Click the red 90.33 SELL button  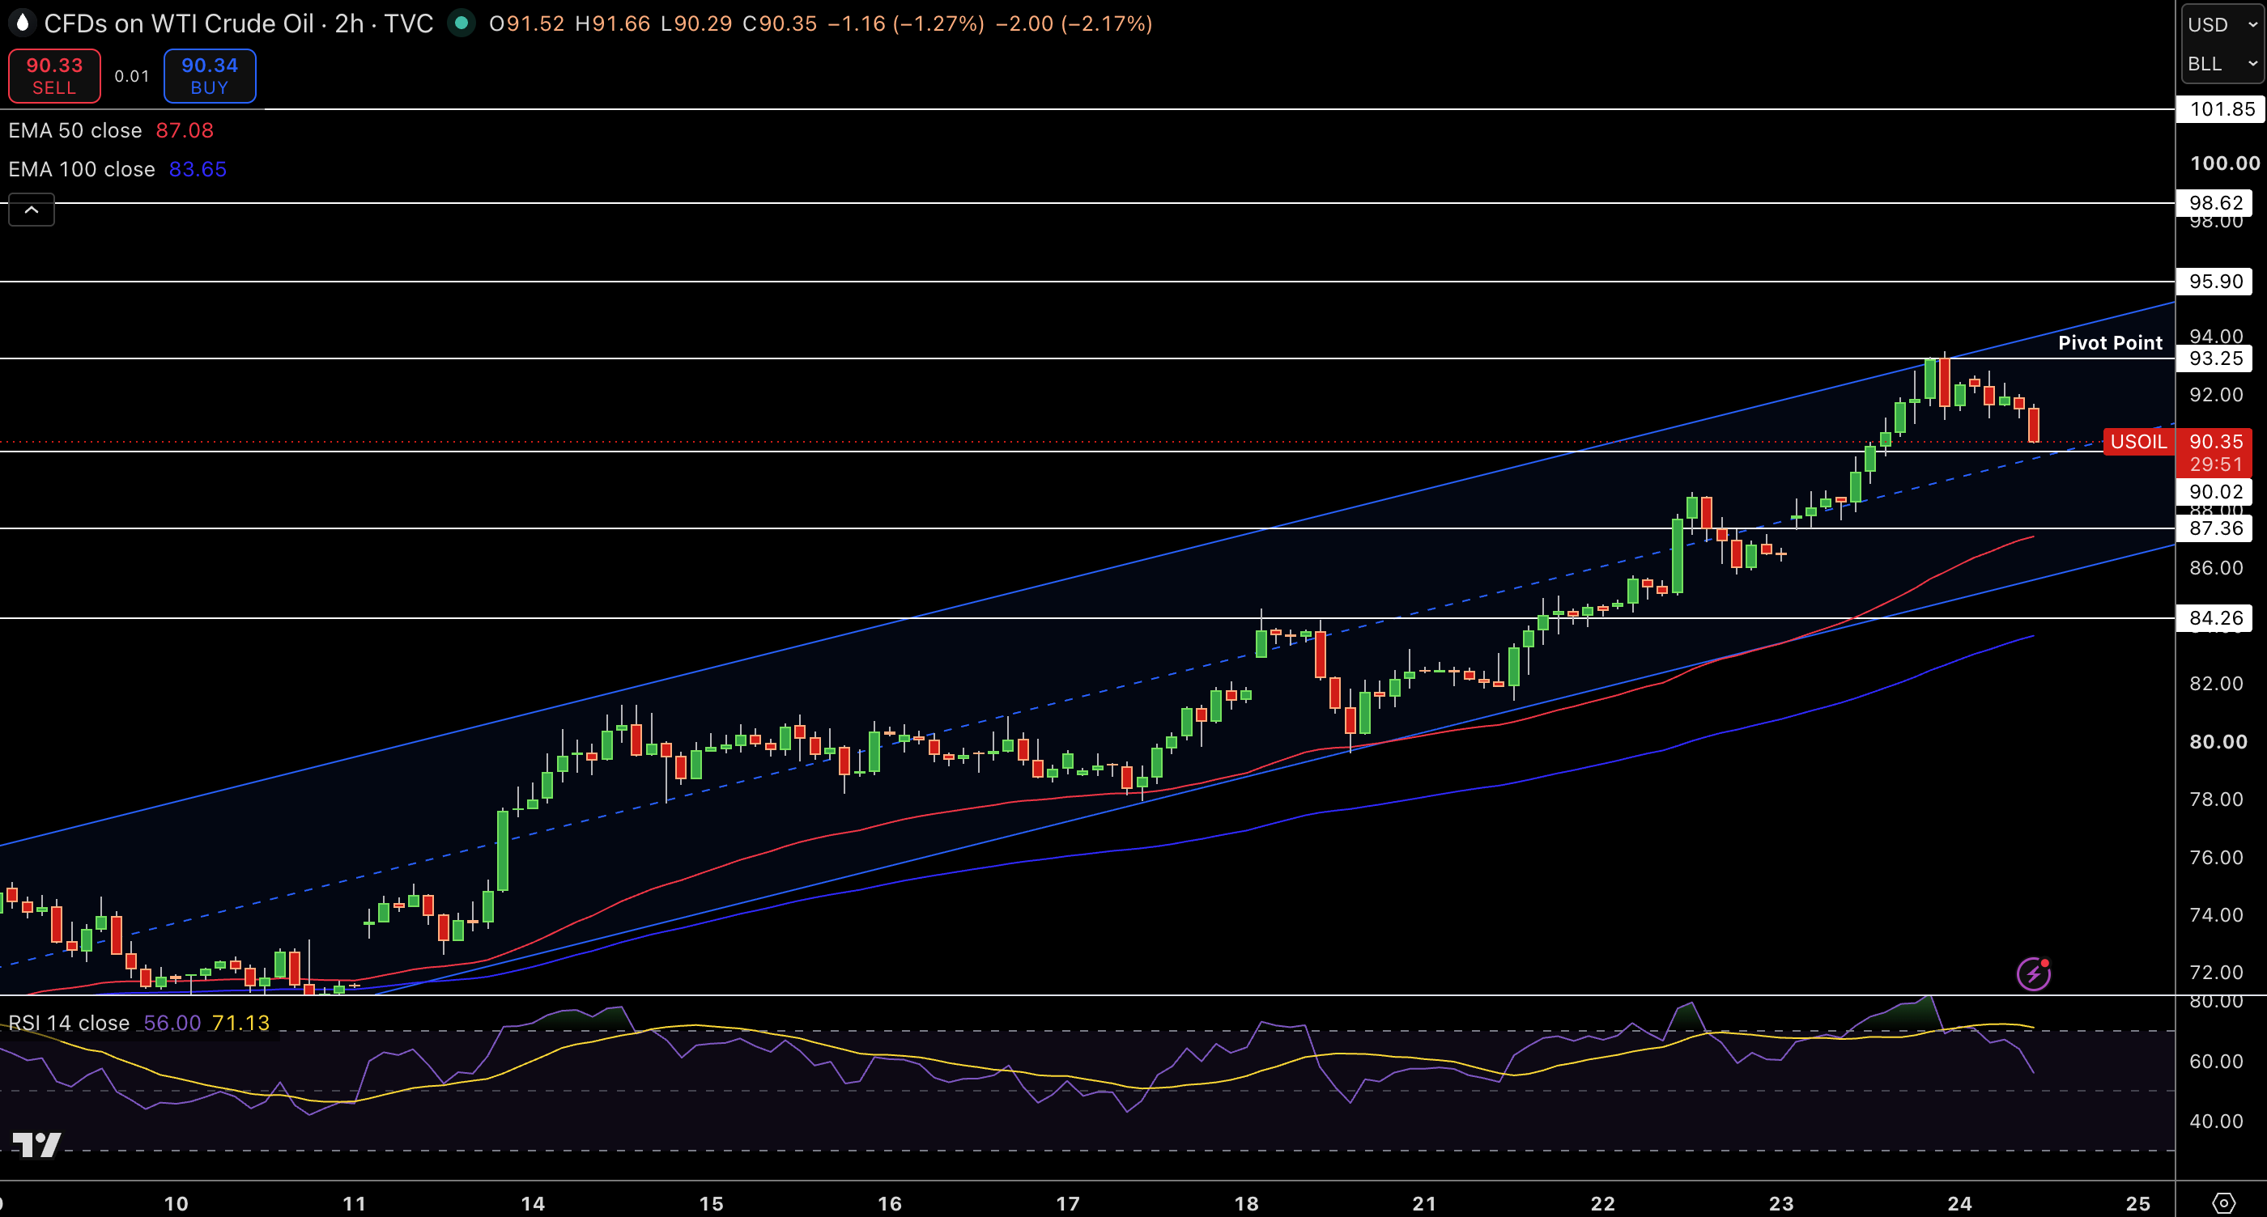click(x=54, y=77)
